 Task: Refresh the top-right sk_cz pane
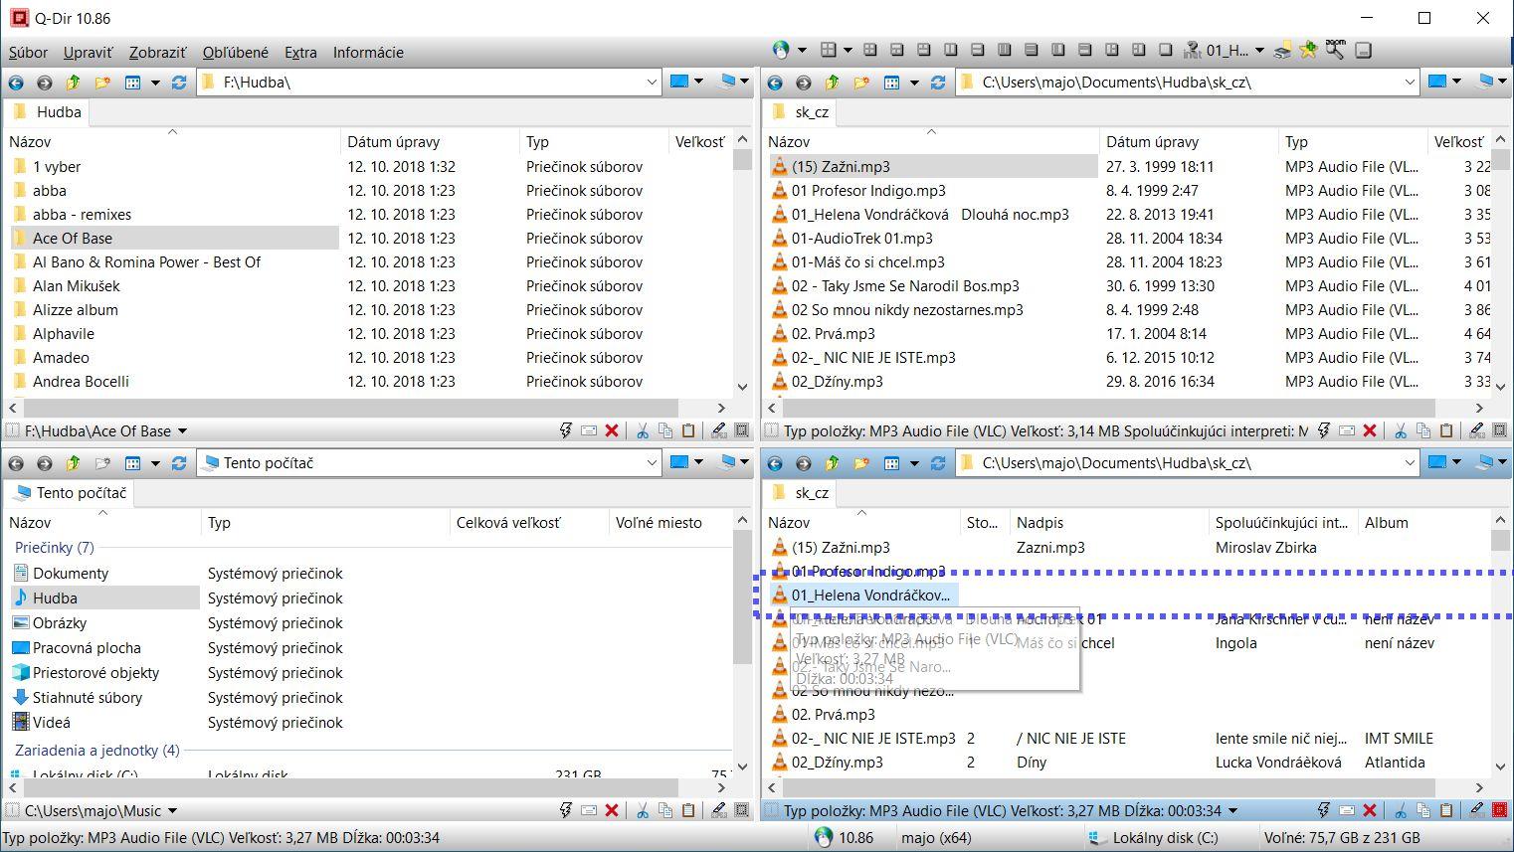coord(938,83)
